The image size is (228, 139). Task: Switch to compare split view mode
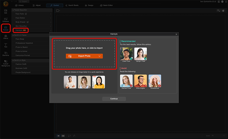point(63,136)
